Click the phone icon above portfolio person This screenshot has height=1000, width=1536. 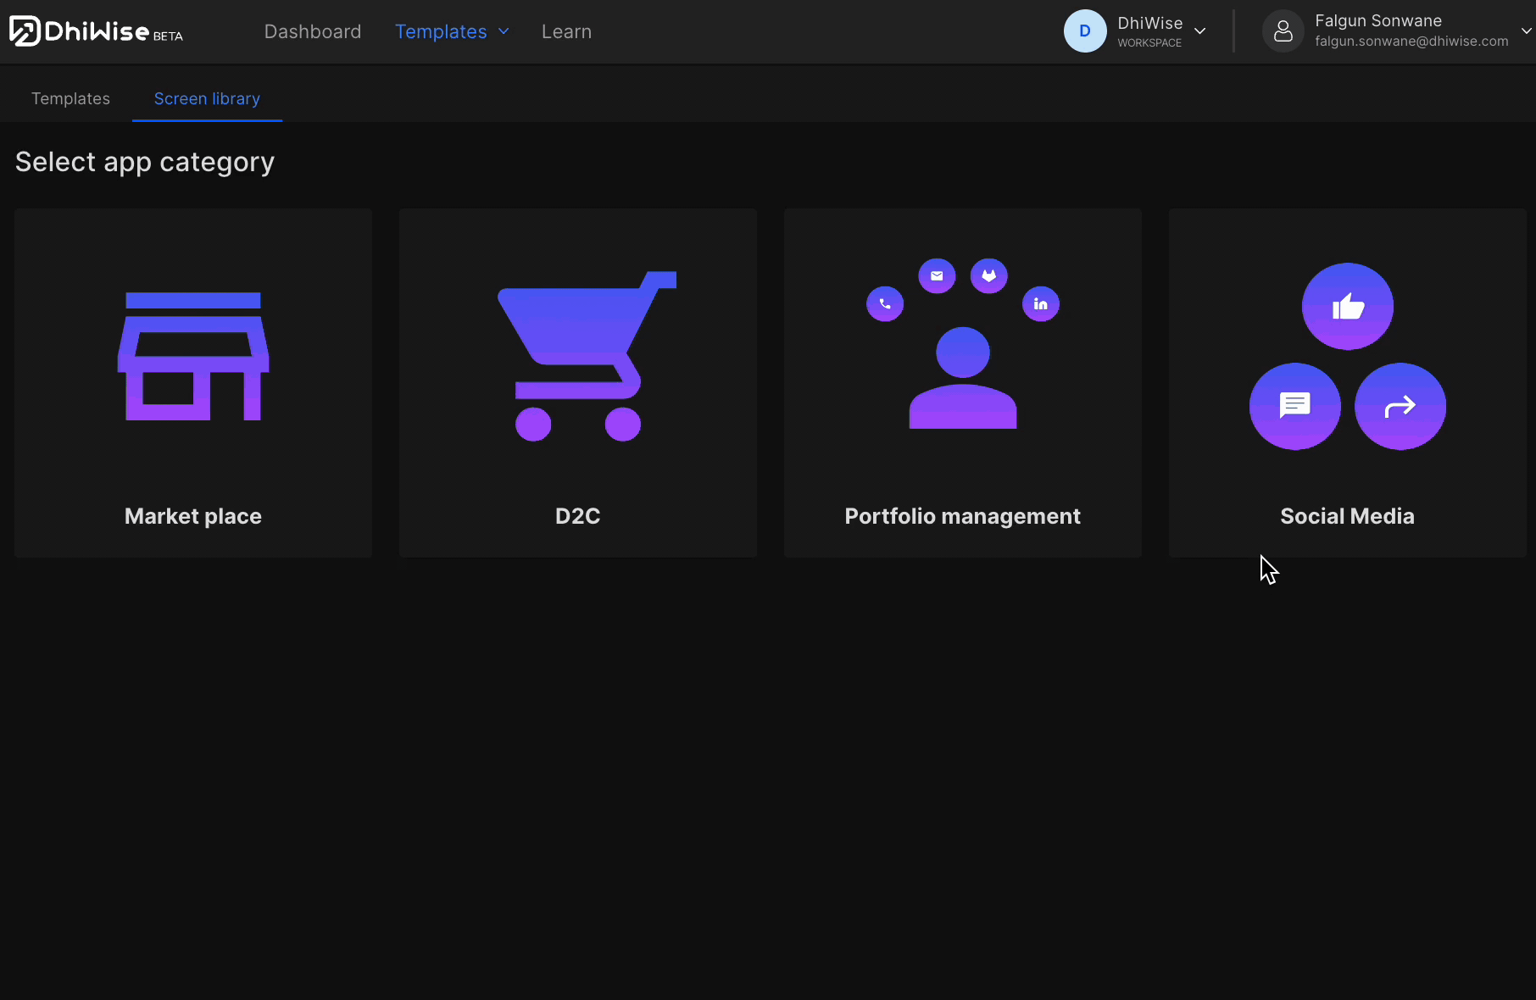pyautogui.click(x=885, y=304)
